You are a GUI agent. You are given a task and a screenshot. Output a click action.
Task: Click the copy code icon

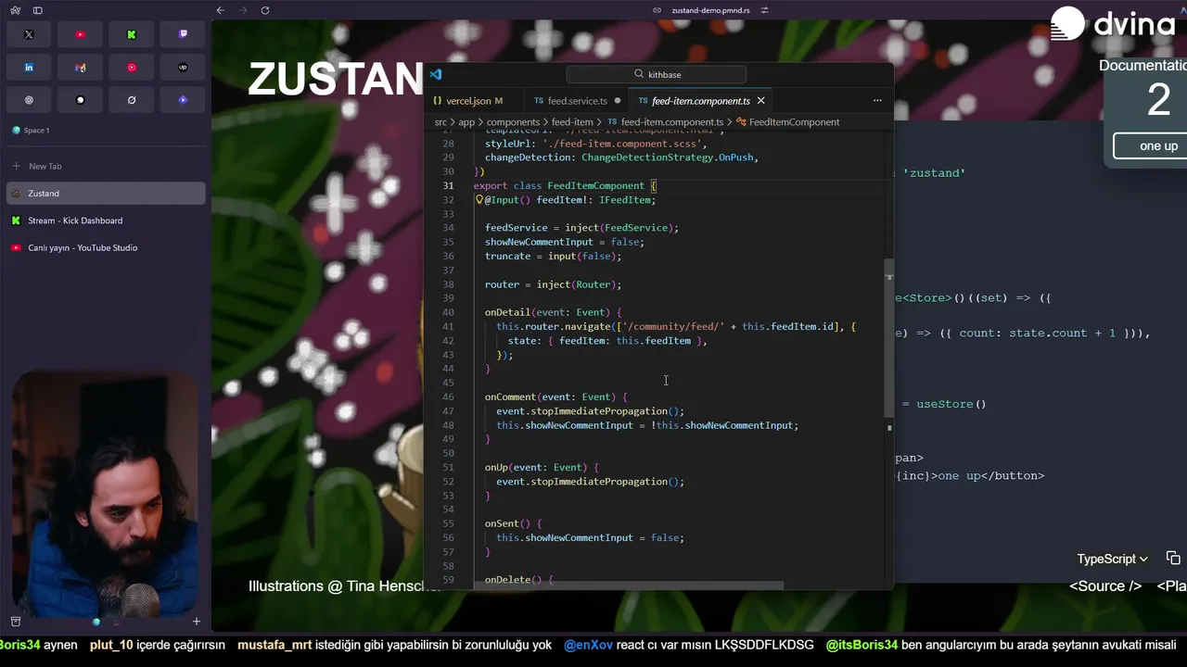(x=1173, y=558)
